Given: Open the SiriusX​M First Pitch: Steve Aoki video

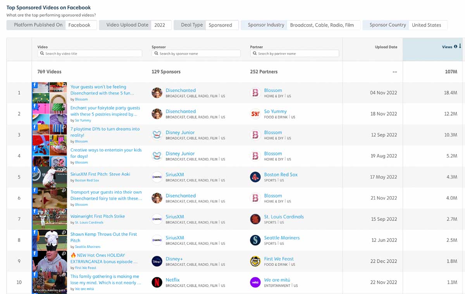Looking at the screenshot, I should point(100,174).
